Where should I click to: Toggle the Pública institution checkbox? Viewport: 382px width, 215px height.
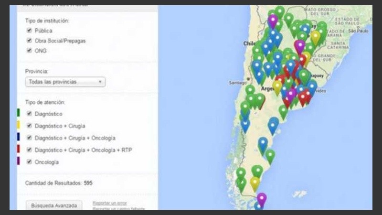tap(29, 31)
